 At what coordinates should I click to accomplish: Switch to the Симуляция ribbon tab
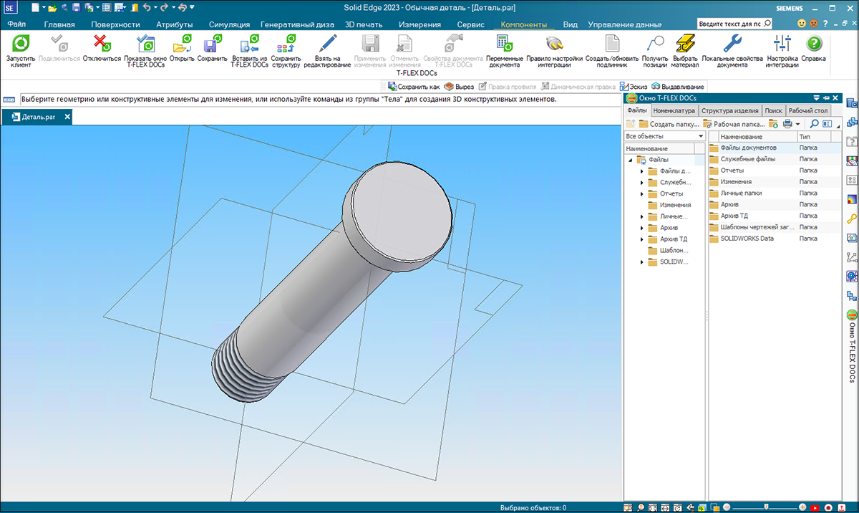[x=229, y=24]
